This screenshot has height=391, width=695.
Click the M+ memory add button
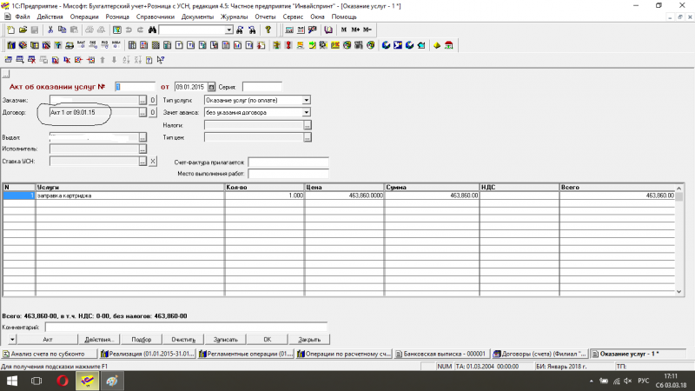(x=355, y=30)
